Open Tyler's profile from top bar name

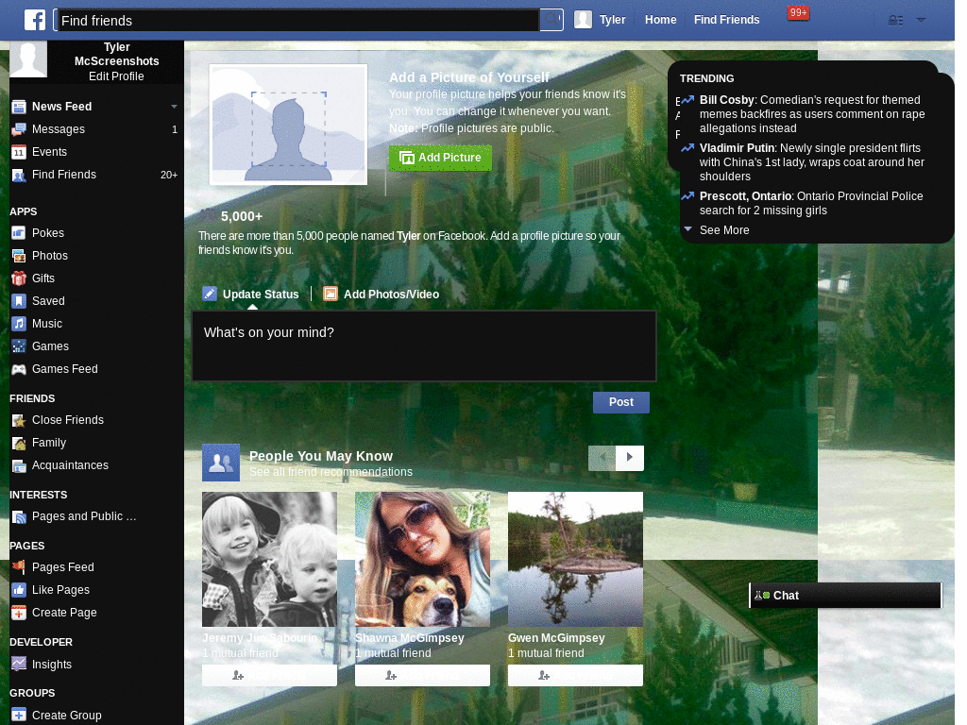612,20
